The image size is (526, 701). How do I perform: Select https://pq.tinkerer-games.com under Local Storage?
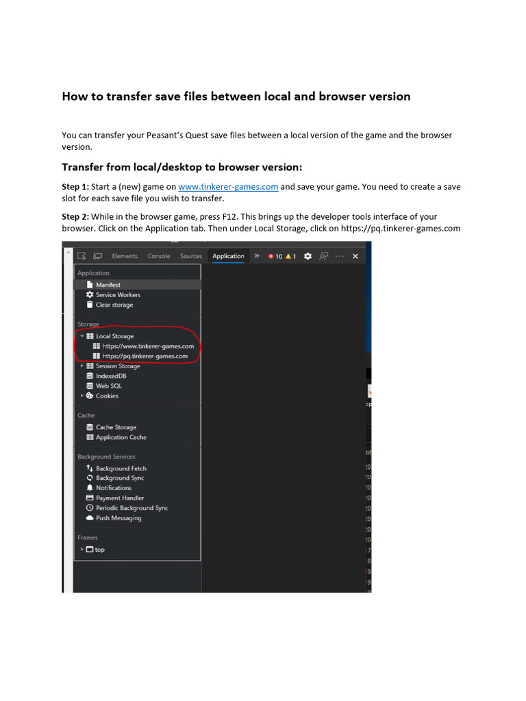(x=140, y=356)
